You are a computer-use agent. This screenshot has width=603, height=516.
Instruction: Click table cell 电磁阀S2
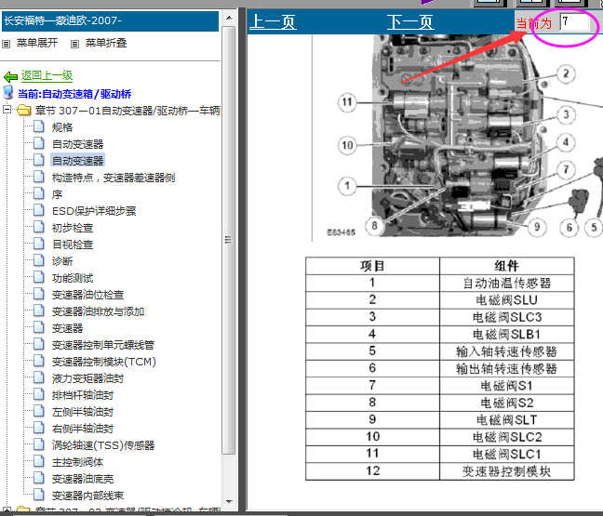(506, 403)
